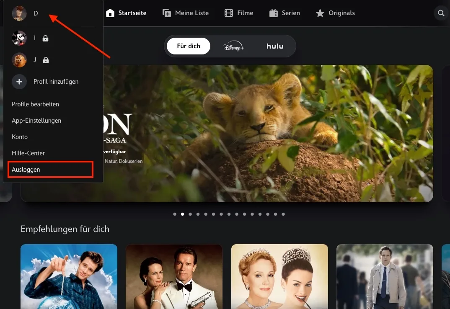Go to Filme in the navigation
The image size is (450, 309).
coord(245,13)
